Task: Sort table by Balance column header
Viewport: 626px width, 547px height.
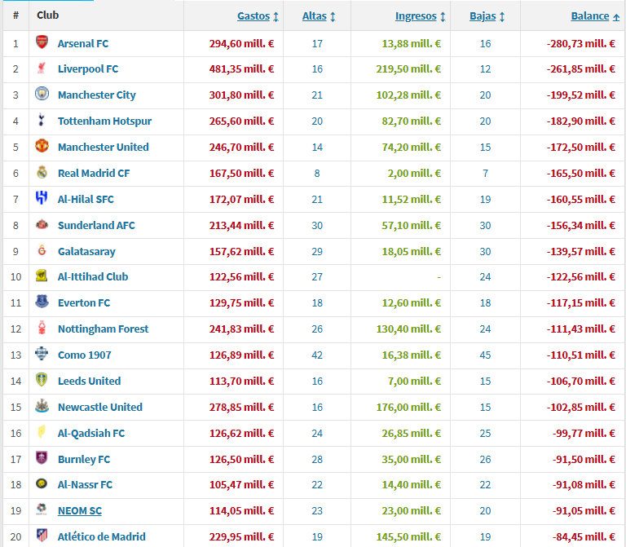Action: 595,16
